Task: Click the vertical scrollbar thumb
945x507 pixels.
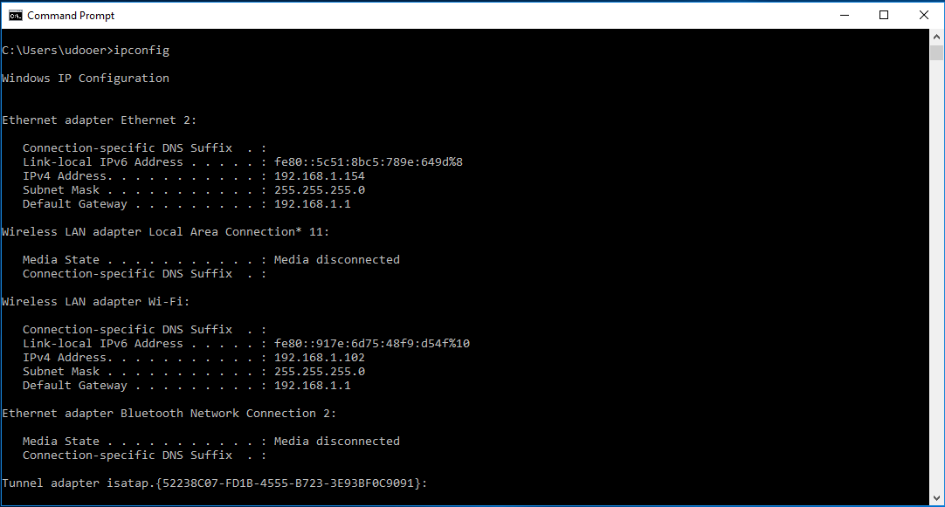Action: point(936,52)
